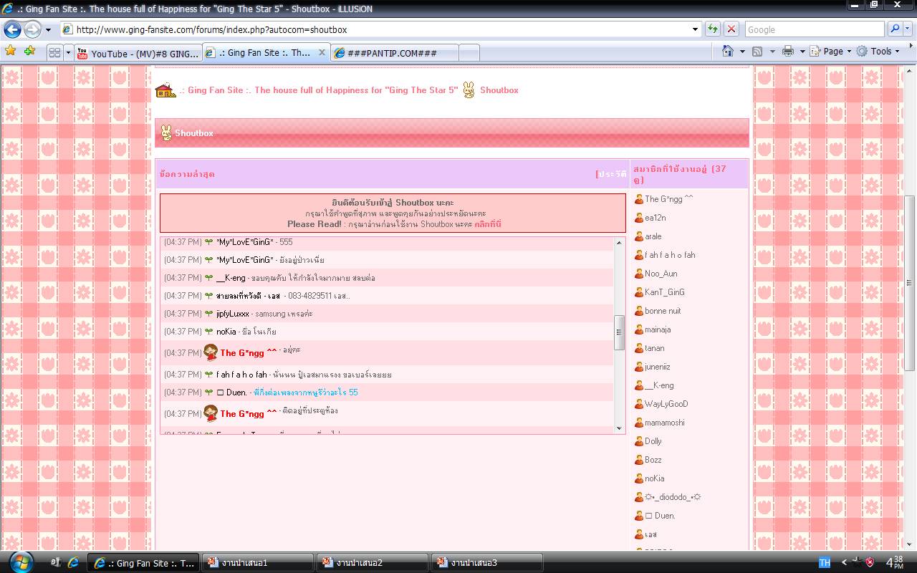Click The G*ngg ^^ avatar in the อยู่คะ message
Image resolution: width=917 pixels, height=573 pixels.
[211, 352]
